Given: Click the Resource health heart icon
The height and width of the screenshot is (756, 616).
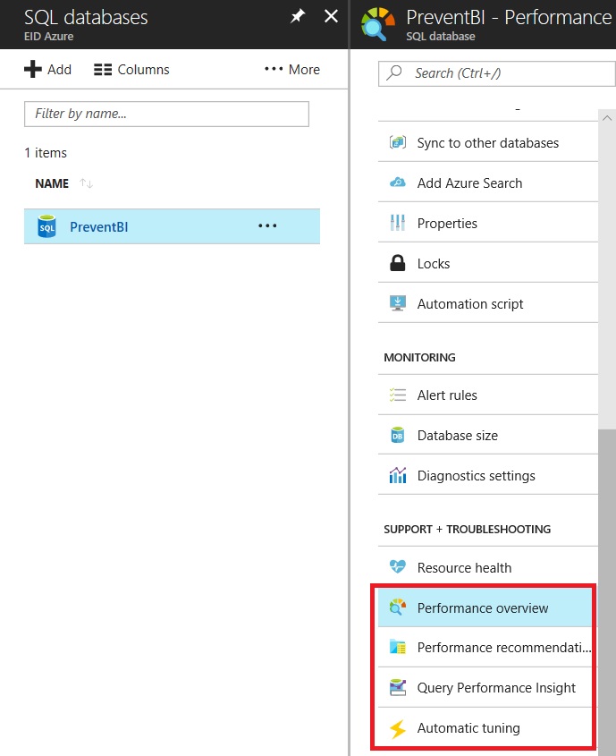Looking at the screenshot, I should pos(397,566).
